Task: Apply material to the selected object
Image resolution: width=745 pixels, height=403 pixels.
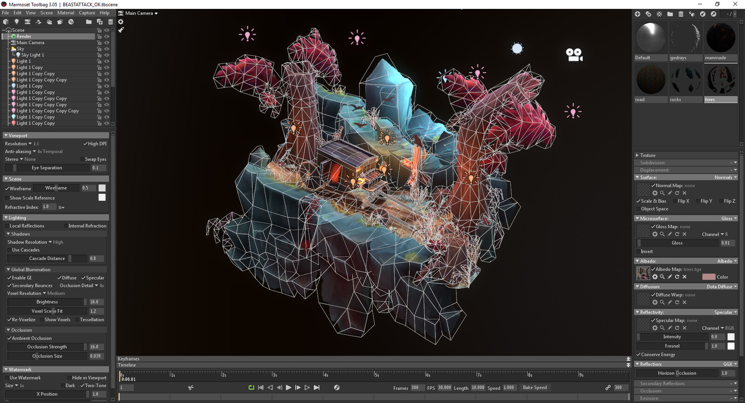Action: (x=692, y=14)
